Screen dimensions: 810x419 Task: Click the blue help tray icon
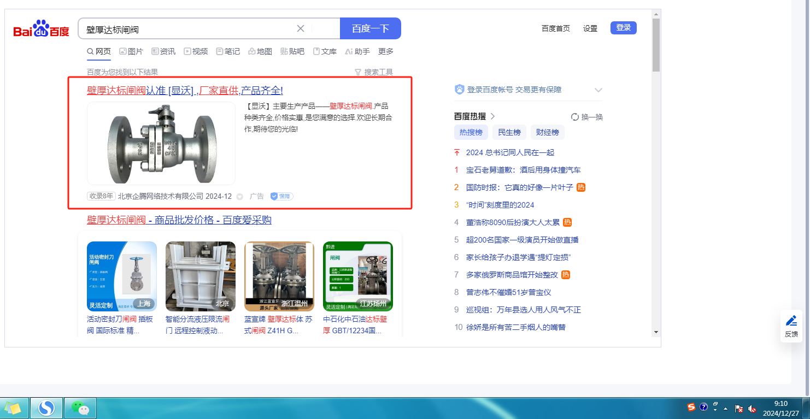(703, 408)
